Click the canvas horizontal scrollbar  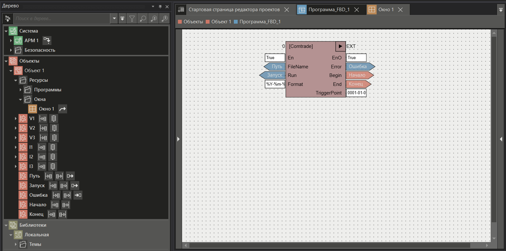click(329, 246)
